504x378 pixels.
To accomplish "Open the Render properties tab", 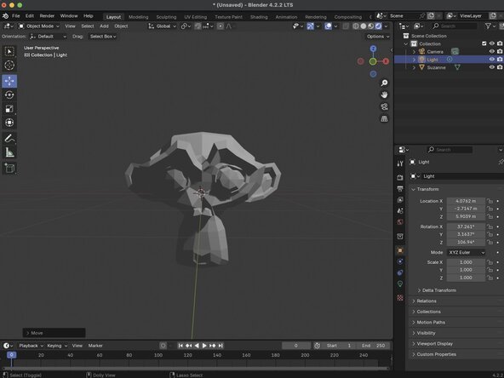I will tap(400, 177).
